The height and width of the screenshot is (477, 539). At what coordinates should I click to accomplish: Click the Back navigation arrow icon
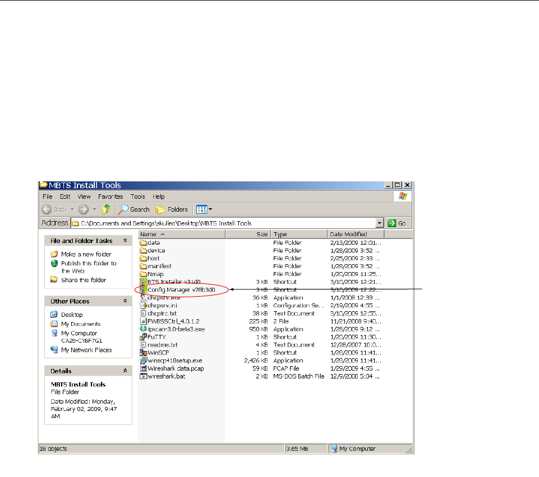pos(47,209)
